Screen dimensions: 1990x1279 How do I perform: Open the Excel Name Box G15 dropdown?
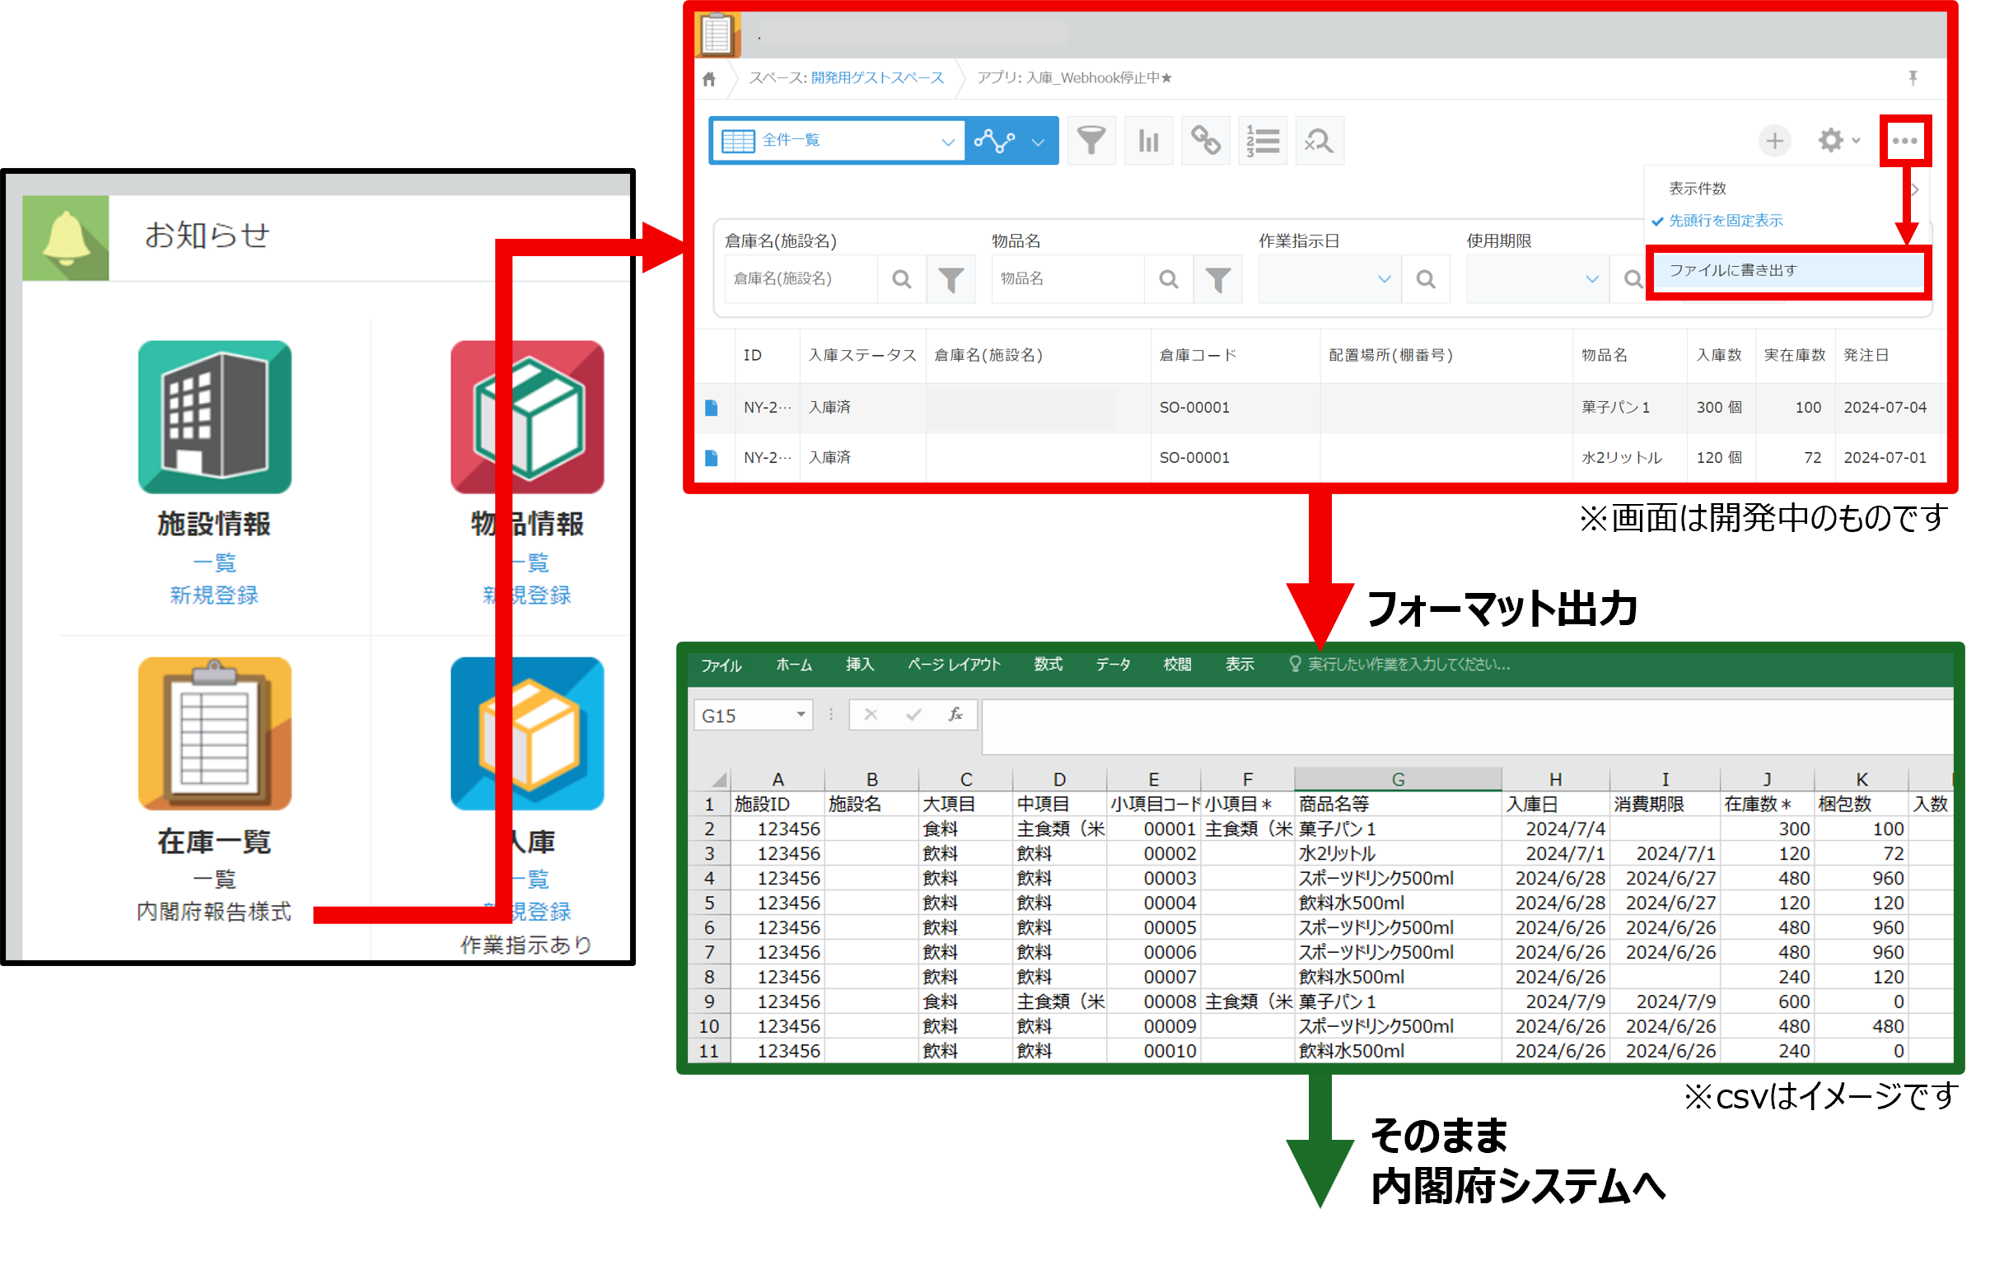tap(801, 715)
